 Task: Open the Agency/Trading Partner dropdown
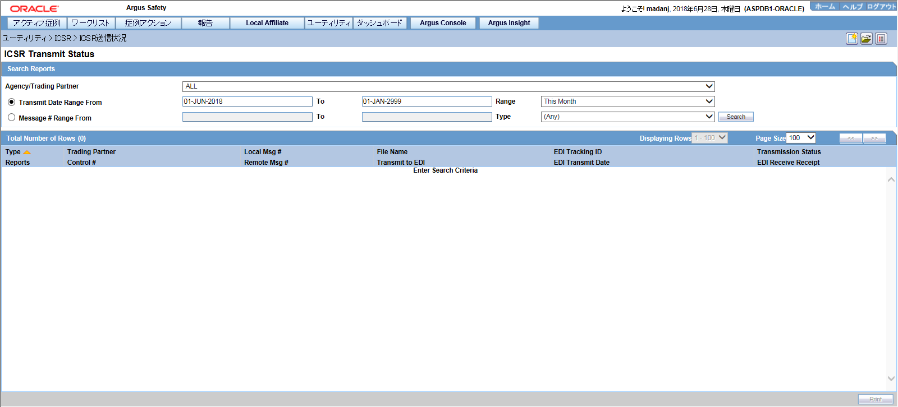[x=448, y=86]
